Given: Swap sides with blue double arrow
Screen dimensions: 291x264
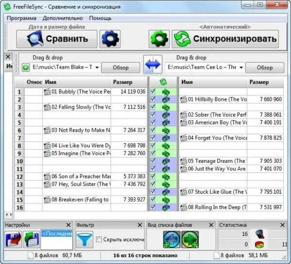Looking at the screenshot, I should point(153,64).
